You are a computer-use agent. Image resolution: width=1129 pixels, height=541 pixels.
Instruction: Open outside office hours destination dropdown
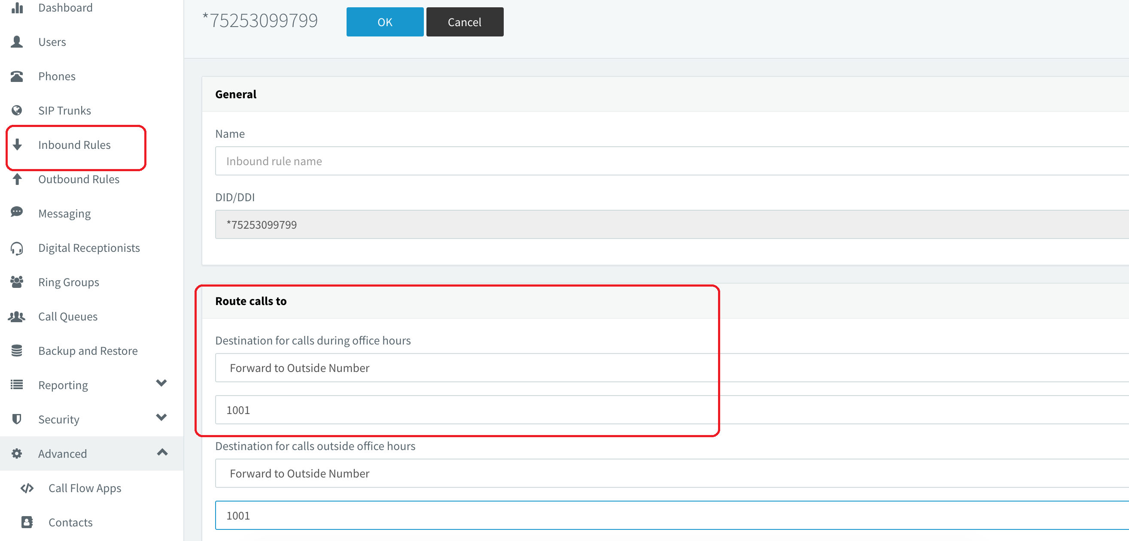click(x=672, y=473)
